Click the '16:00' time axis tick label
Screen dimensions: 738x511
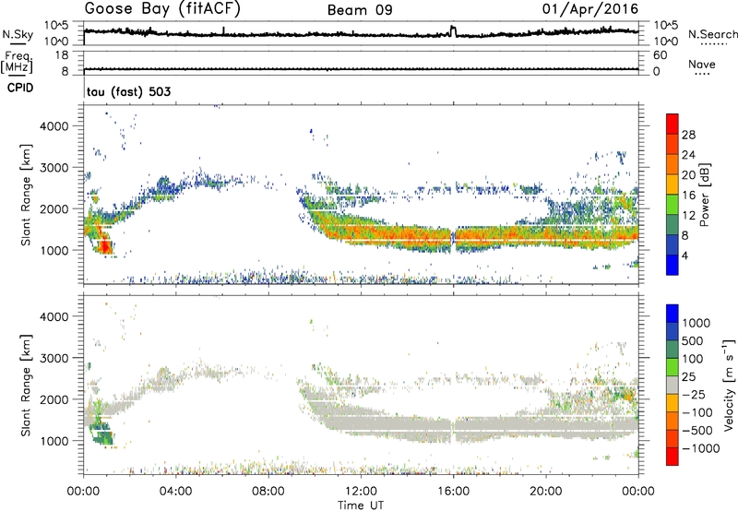453,492
